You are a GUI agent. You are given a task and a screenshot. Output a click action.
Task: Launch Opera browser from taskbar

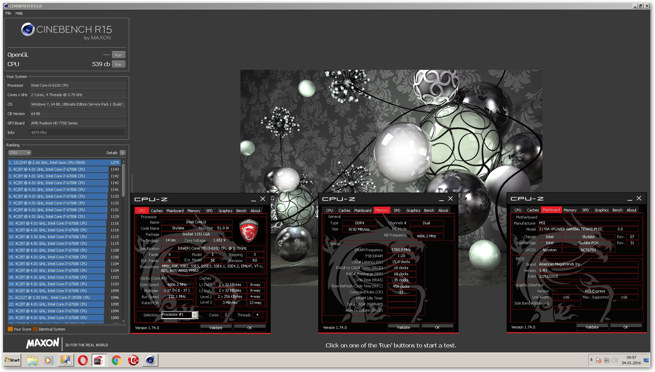83,361
